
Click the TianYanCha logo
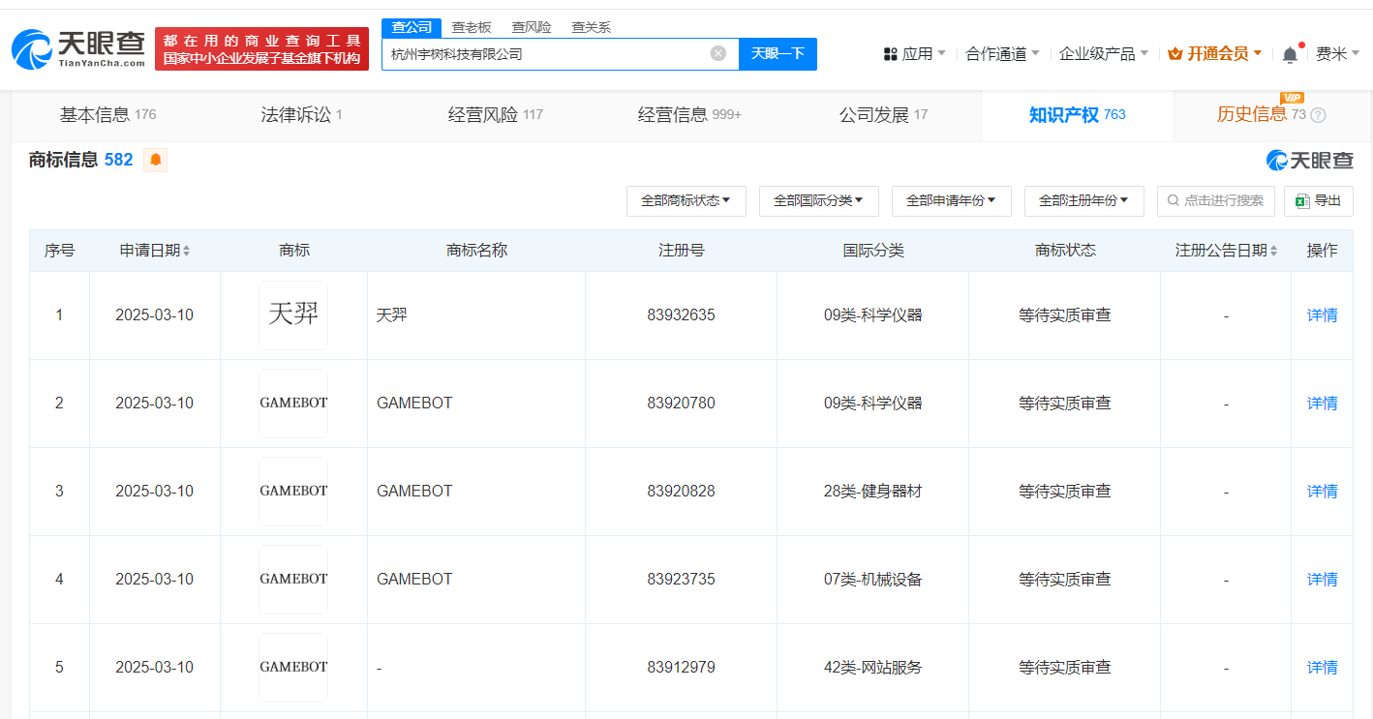(x=78, y=48)
